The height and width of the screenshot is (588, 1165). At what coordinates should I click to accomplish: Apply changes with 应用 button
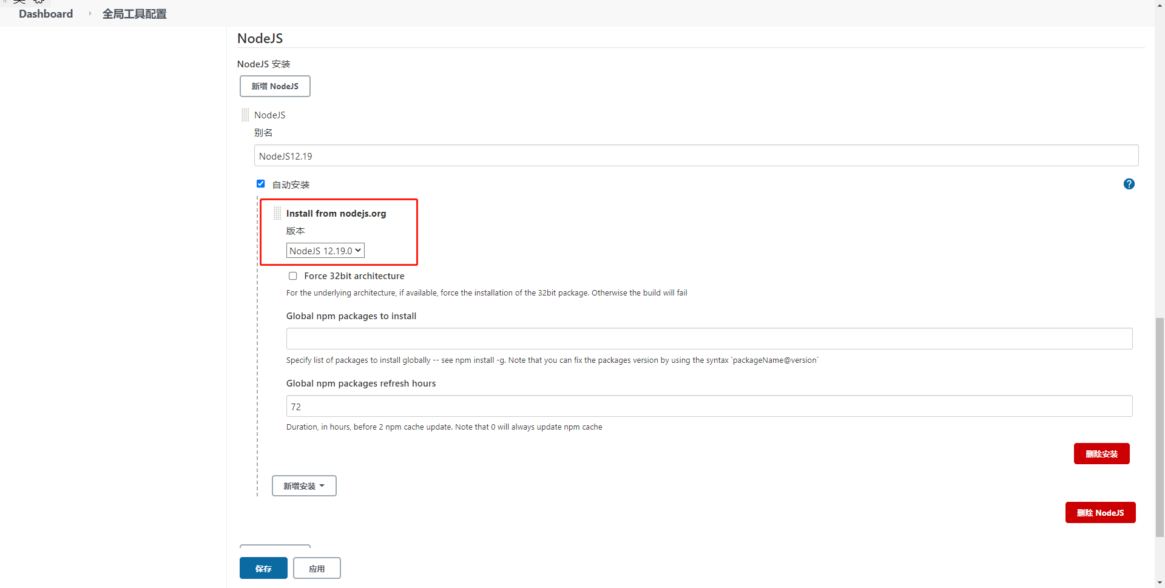(x=317, y=569)
